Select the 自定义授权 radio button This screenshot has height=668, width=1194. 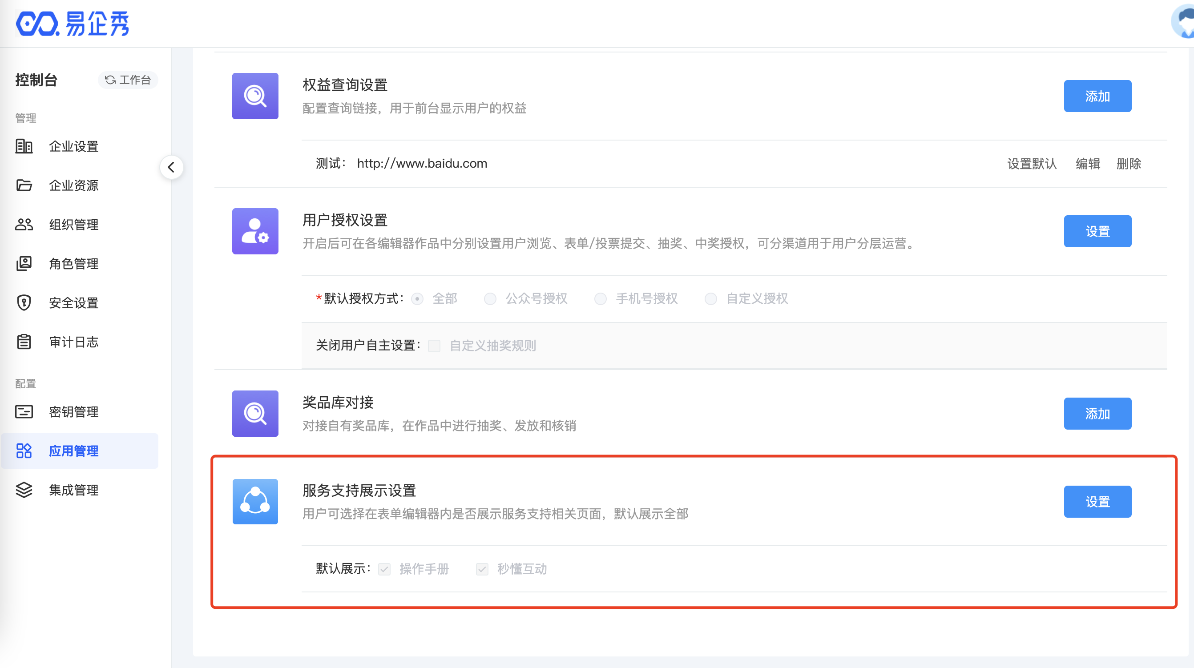coord(711,299)
